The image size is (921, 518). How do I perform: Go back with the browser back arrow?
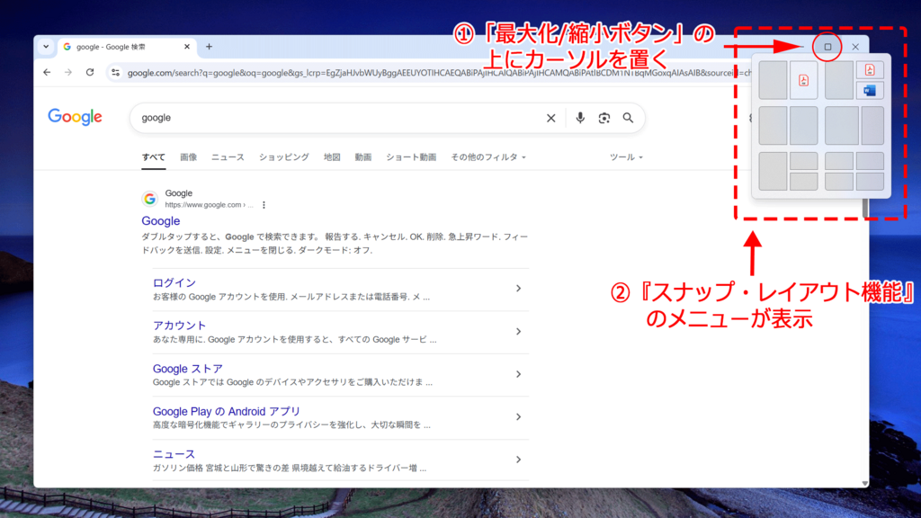(x=47, y=72)
